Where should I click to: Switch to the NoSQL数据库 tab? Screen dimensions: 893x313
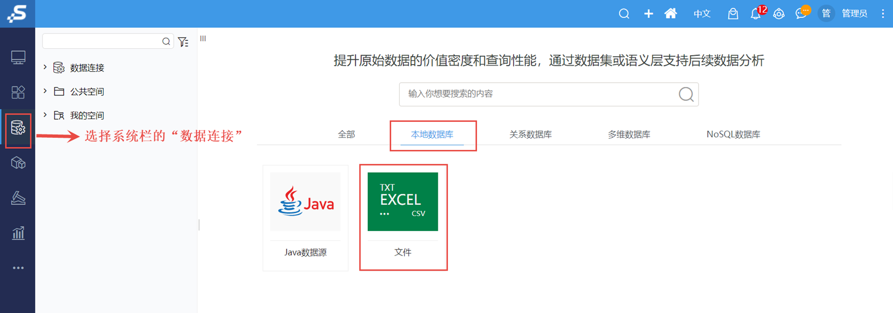tap(733, 135)
